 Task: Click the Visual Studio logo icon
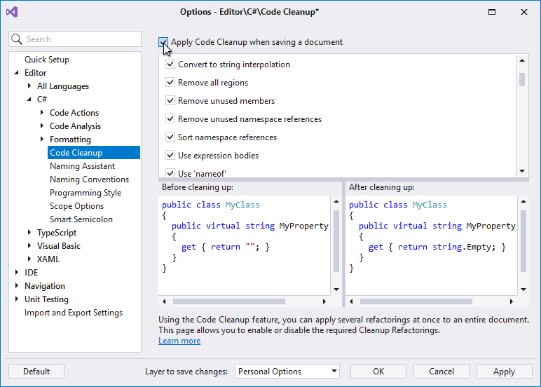point(13,12)
